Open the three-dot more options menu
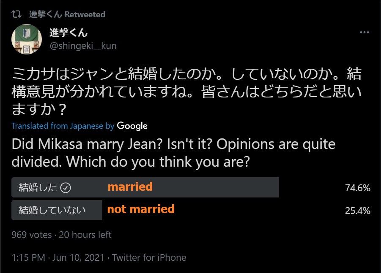The height and width of the screenshot is (273, 381). pos(364,33)
